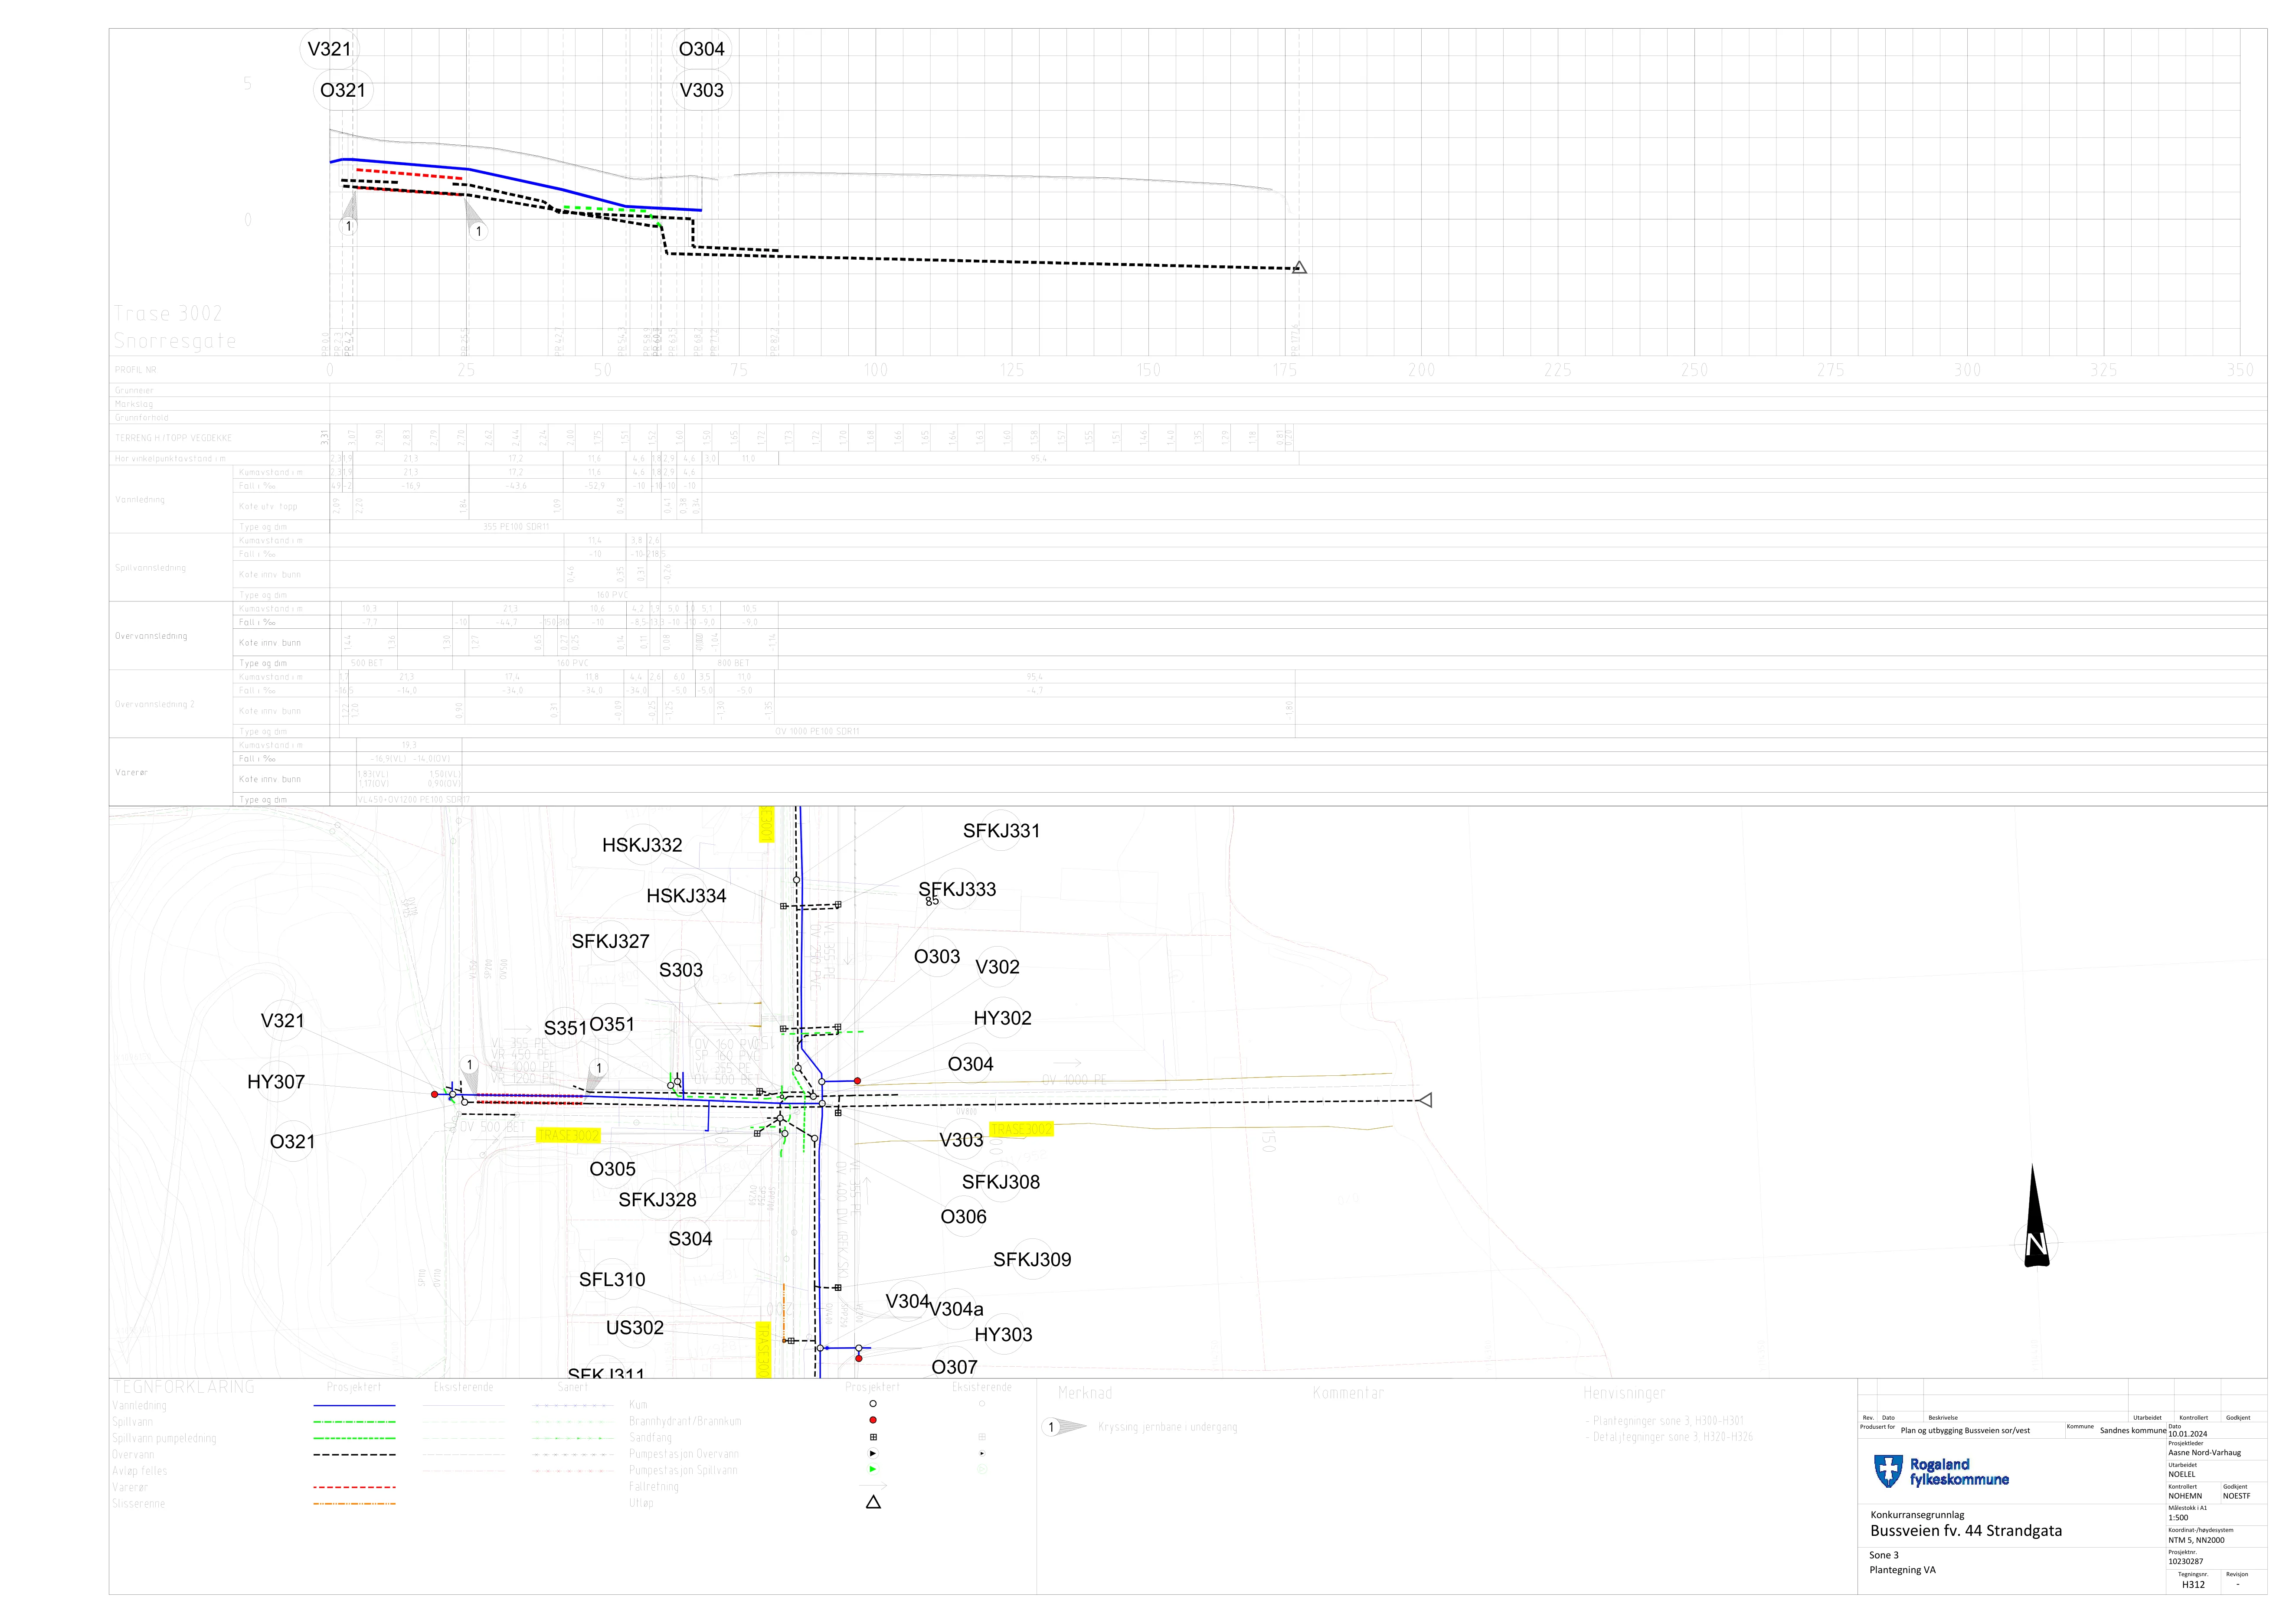Screen dimensions: 2296x1623
Task: Click the O306 label
Action: coord(963,1217)
